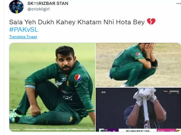This screenshot has width=181, height=135.
Task: Click the Pepsi logo on the crouching player's sleeve
Action: [138, 54]
